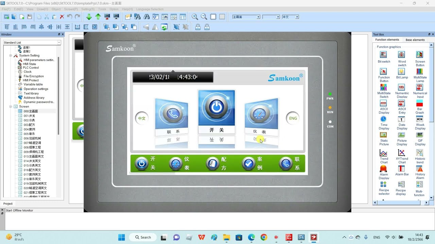435x244 pixels.
Task: Choose the Trend Chart element
Action: (384, 157)
